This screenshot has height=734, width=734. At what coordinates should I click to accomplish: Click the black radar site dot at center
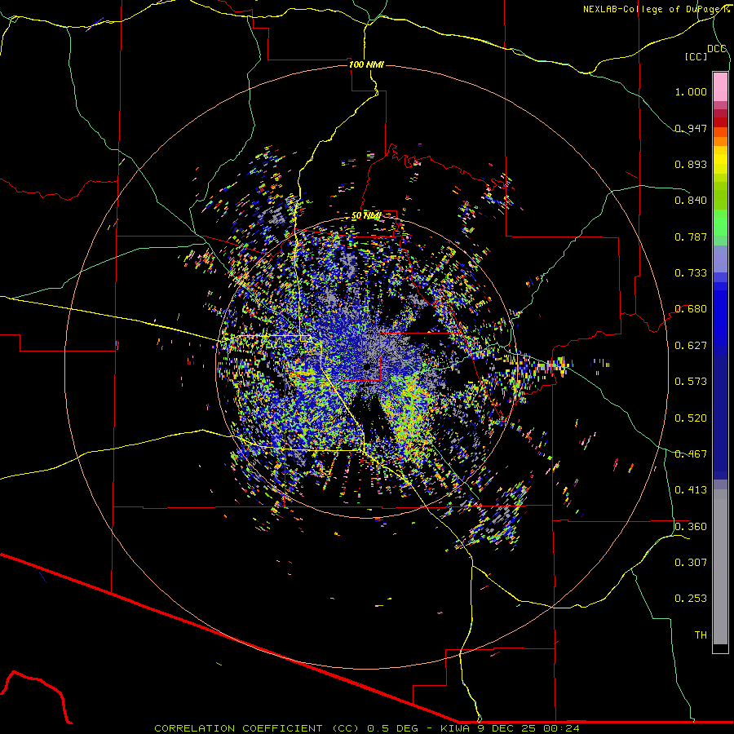tap(367, 367)
